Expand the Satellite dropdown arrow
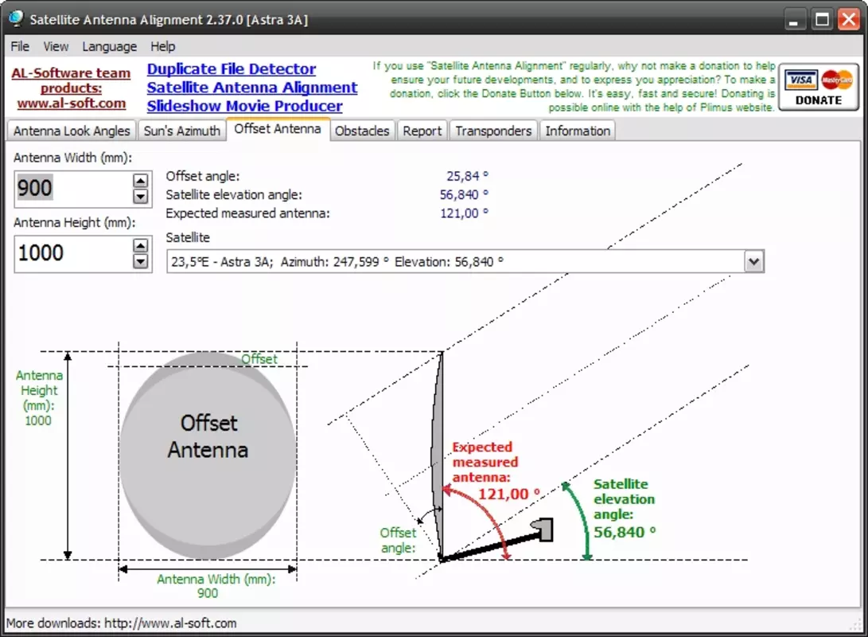This screenshot has width=868, height=637. click(753, 261)
